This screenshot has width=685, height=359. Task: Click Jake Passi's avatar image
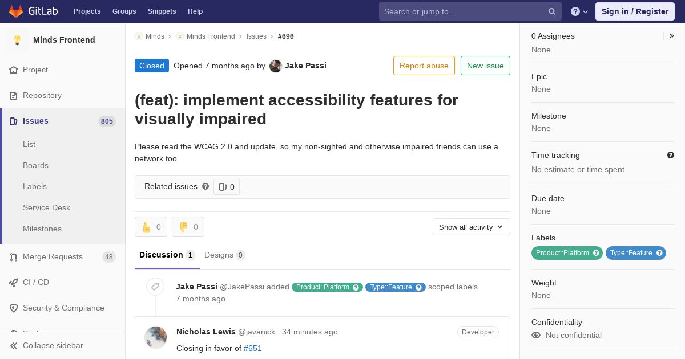276,66
